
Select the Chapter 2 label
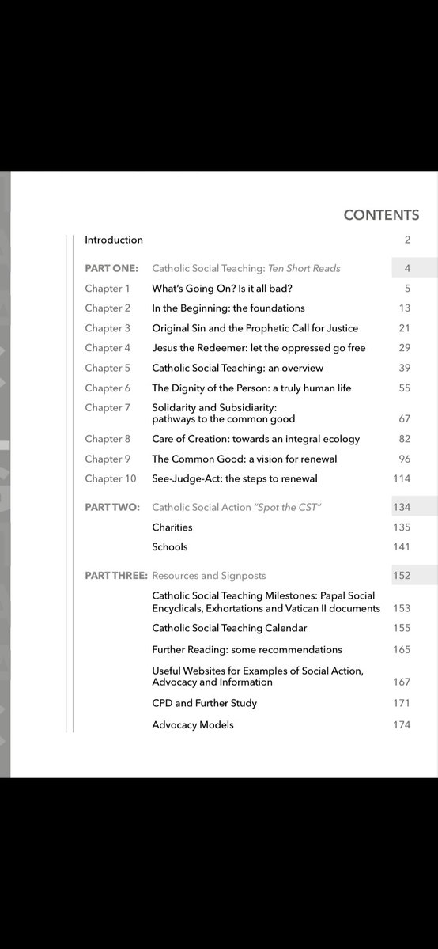tap(108, 308)
